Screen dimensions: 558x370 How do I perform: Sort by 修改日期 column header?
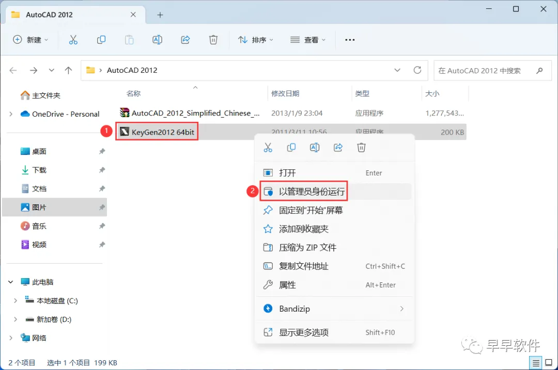point(285,93)
